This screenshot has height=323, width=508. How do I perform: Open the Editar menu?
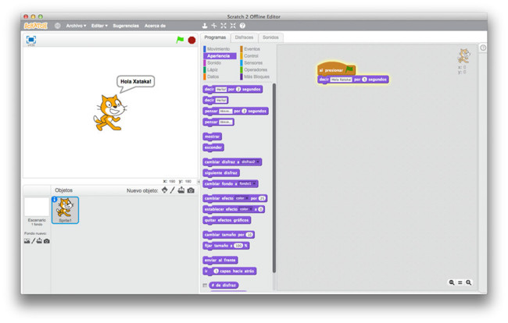(99, 26)
